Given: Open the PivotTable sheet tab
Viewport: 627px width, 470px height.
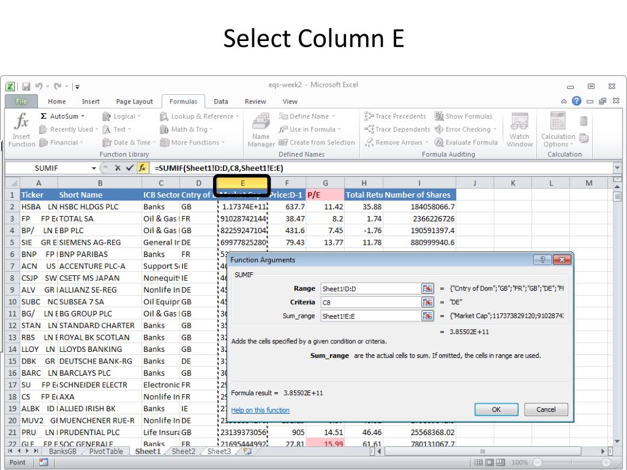Looking at the screenshot, I should pos(106,451).
